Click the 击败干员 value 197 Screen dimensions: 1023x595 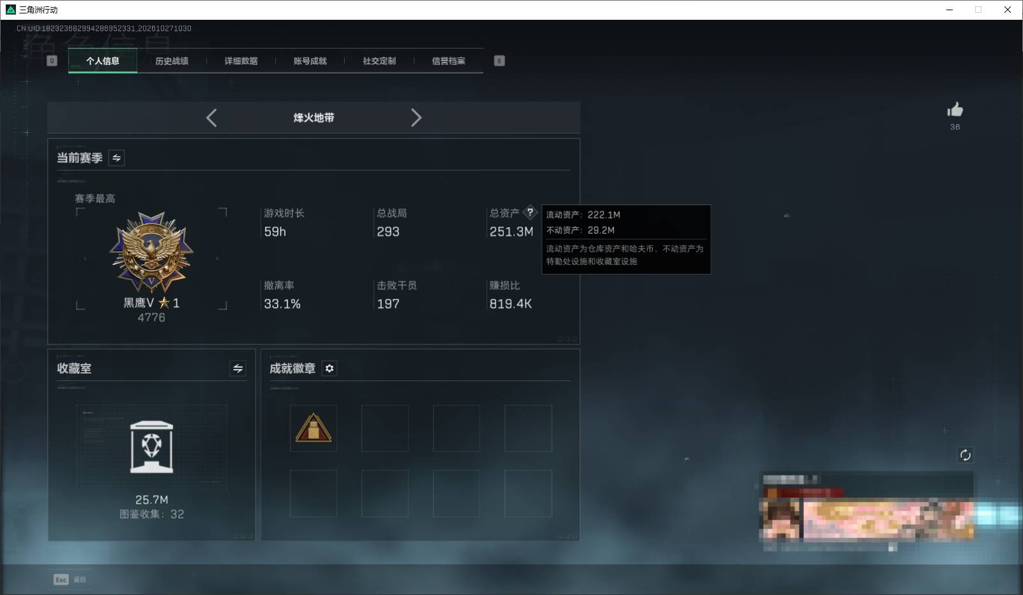(388, 304)
